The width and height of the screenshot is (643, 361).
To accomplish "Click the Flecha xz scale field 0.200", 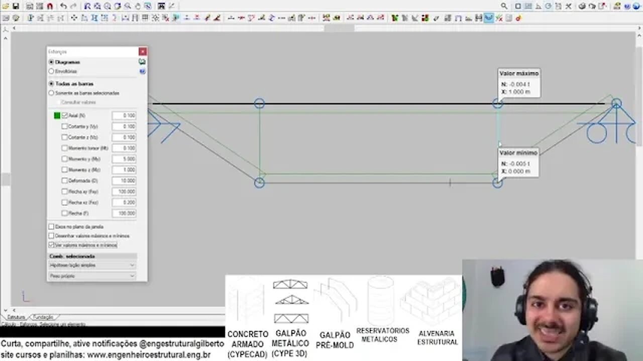I will click(124, 203).
